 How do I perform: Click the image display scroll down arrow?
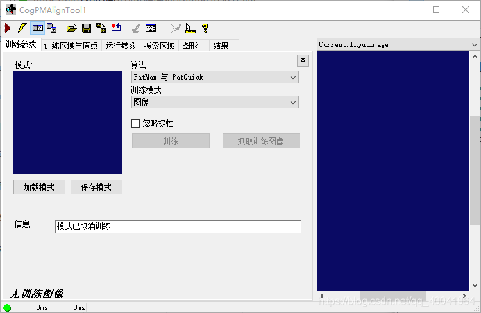click(475, 285)
